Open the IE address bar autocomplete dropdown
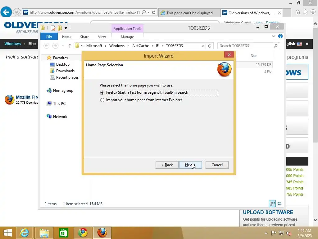The image size is (318, 239). tap(149, 12)
